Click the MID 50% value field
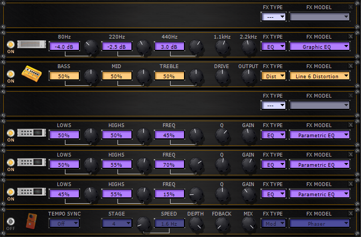 point(117,76)
